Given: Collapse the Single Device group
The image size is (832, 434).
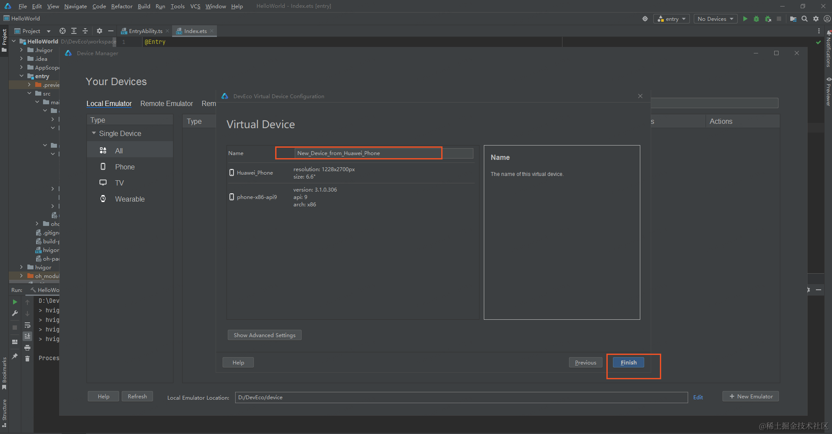Looking at the screenshot, I should click(x=94, y=133).
